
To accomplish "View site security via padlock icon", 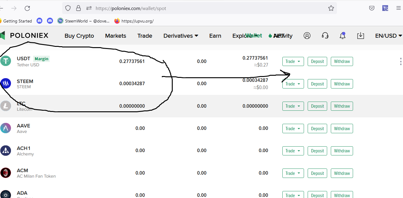I will 78,8.
